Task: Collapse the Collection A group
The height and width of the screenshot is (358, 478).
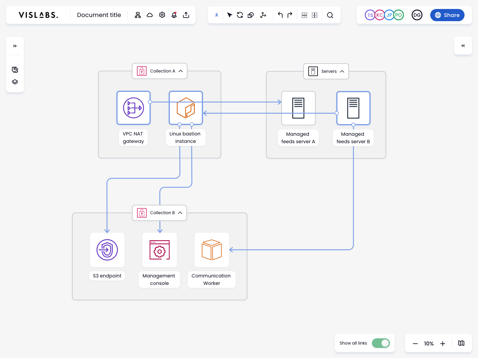Action: [x=181, y=71]
